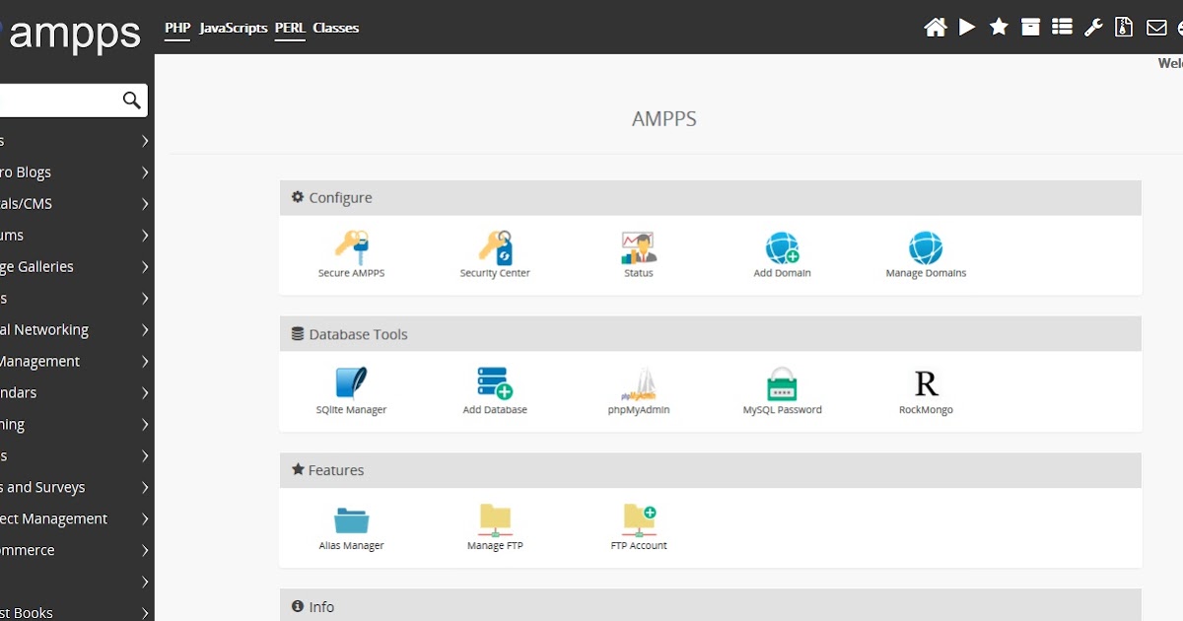Screen dimensions: 1183x621
Task: Go to the home icon in the top bar
Action: pos(936,28)
